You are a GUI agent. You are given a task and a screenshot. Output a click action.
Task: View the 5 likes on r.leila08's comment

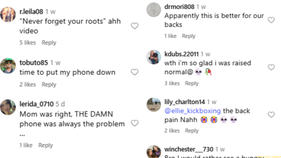point(28,43)
